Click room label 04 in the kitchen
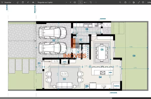The height and width of the screenshot is (99, 151). (100, 77)
